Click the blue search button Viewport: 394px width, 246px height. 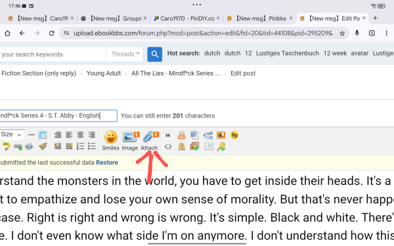coord(154,54)
